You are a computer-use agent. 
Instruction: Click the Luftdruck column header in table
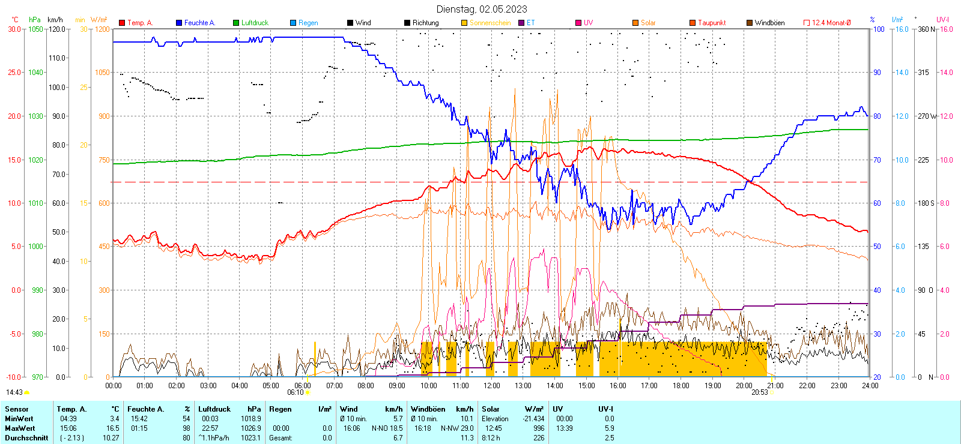click(x=214, y=409)
